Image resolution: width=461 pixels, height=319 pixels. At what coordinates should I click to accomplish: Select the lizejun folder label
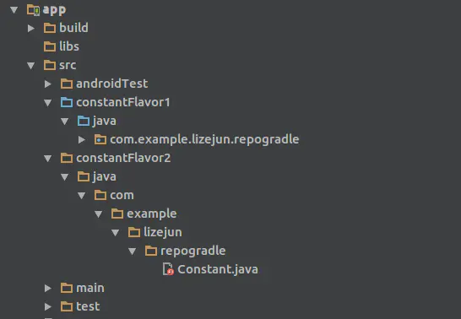click(x=163, y=232)
